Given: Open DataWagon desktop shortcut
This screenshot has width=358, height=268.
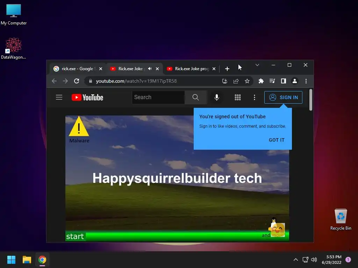Looking at the screenshot, I should coord(14,48).
